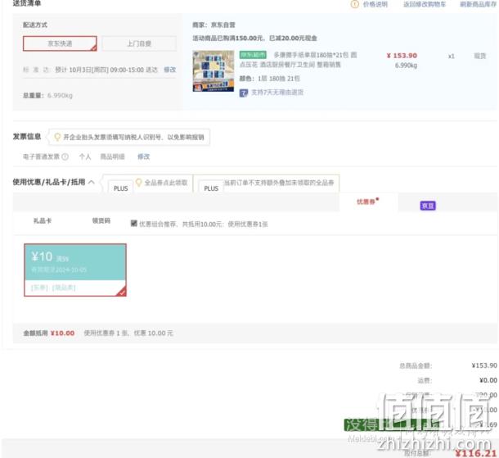Click 总重量 6.990kg text

47,95
